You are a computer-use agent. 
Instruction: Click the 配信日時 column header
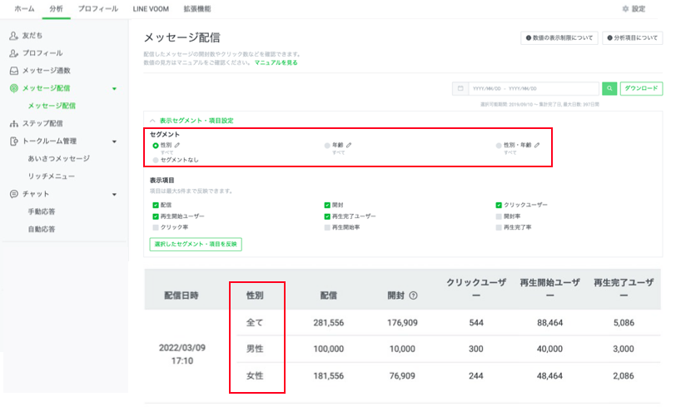181,295
